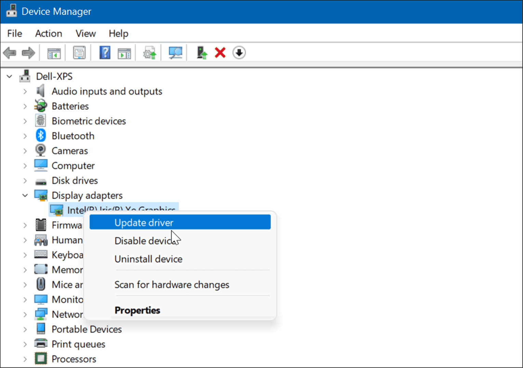Select Update driver from the context menu

tap(144, 222)
